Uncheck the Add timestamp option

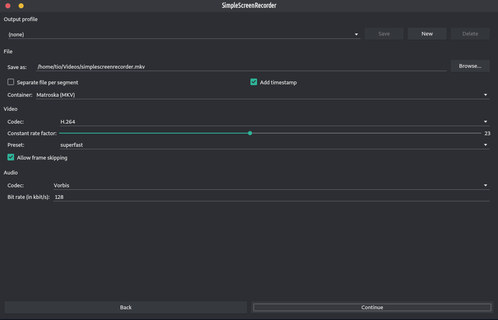(254, 82)
